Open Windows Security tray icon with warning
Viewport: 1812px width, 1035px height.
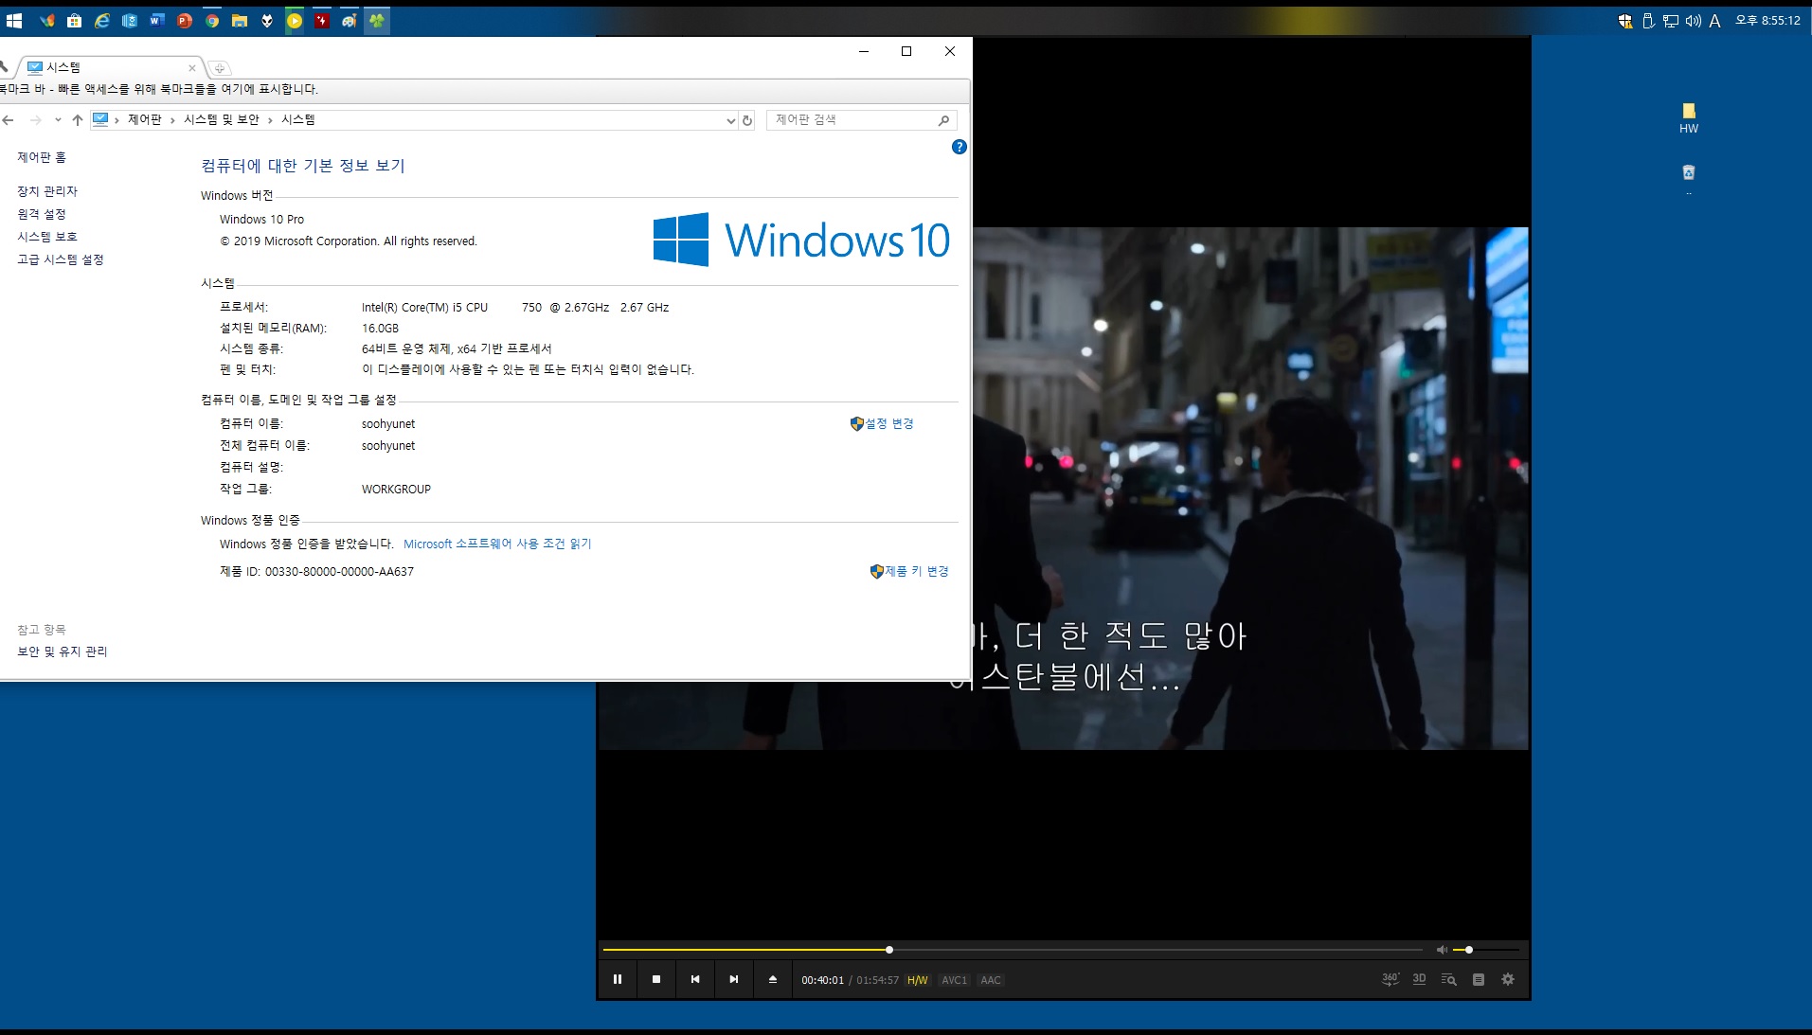pos(1625,21)
